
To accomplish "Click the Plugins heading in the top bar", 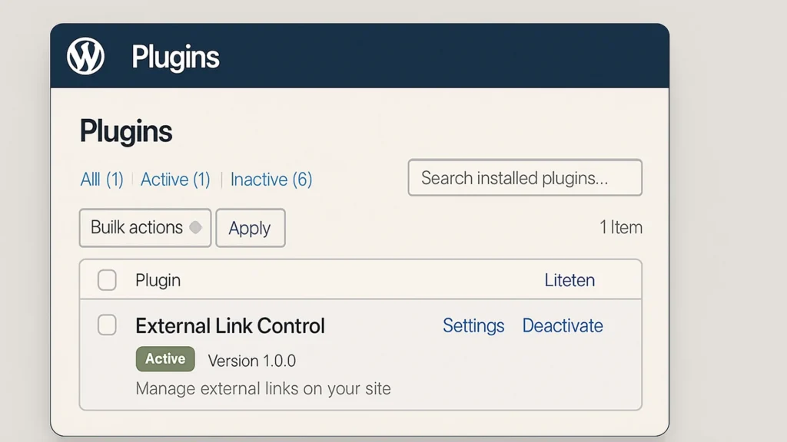I will point(175,56).
